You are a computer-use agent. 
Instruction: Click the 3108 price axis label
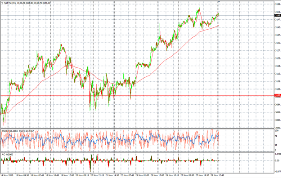278,81
